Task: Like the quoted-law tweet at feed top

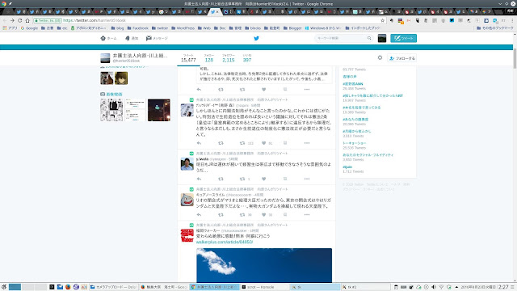Action: (x=264, y=90)
